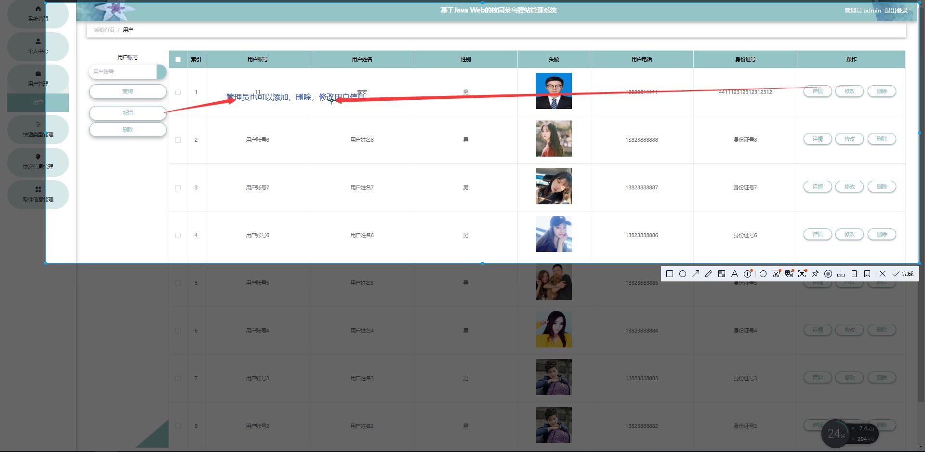This screenshot has height=452, width=925.
Task: Click the avatar thumbnail for 用户账号8
Action: [554, 138]
